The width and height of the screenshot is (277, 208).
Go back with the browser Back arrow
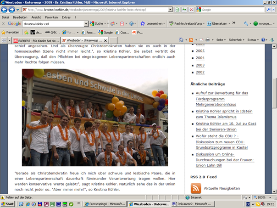point(4,10)
